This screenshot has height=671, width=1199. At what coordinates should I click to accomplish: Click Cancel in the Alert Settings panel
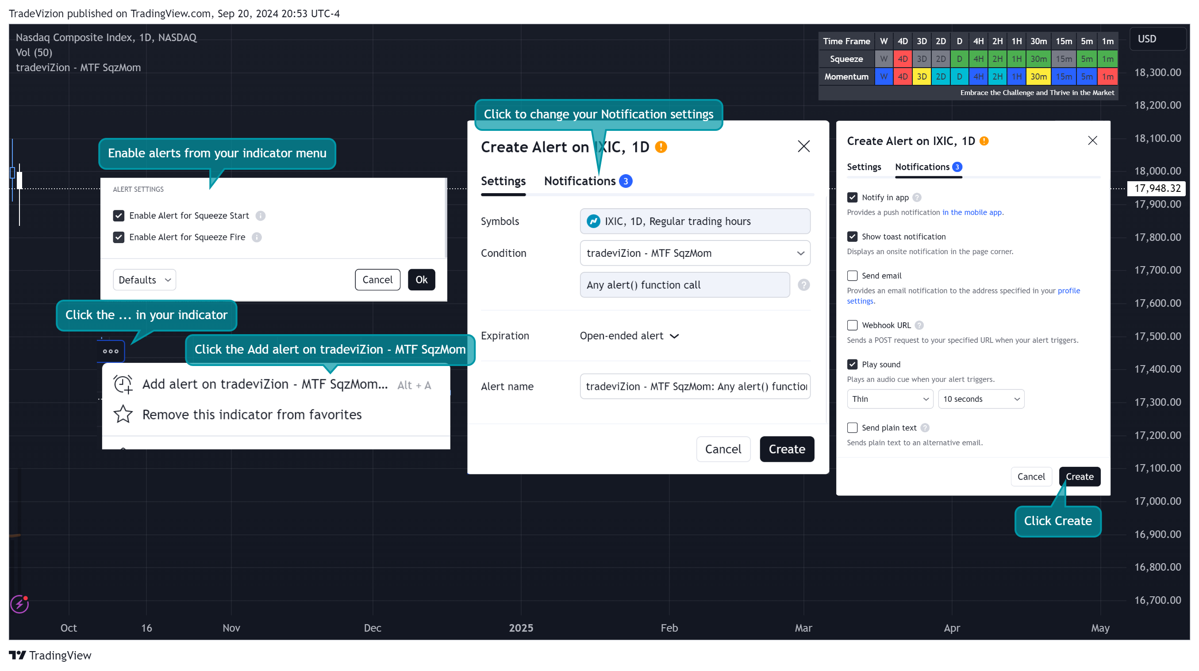click(x=377, y=280)
